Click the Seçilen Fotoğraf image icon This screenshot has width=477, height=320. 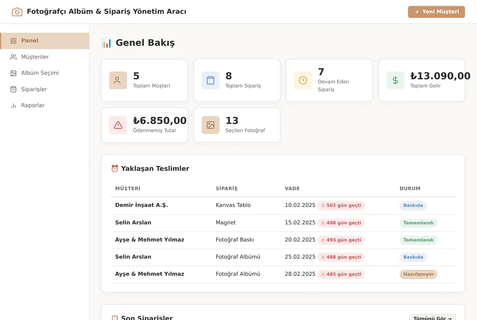point(211,125)
